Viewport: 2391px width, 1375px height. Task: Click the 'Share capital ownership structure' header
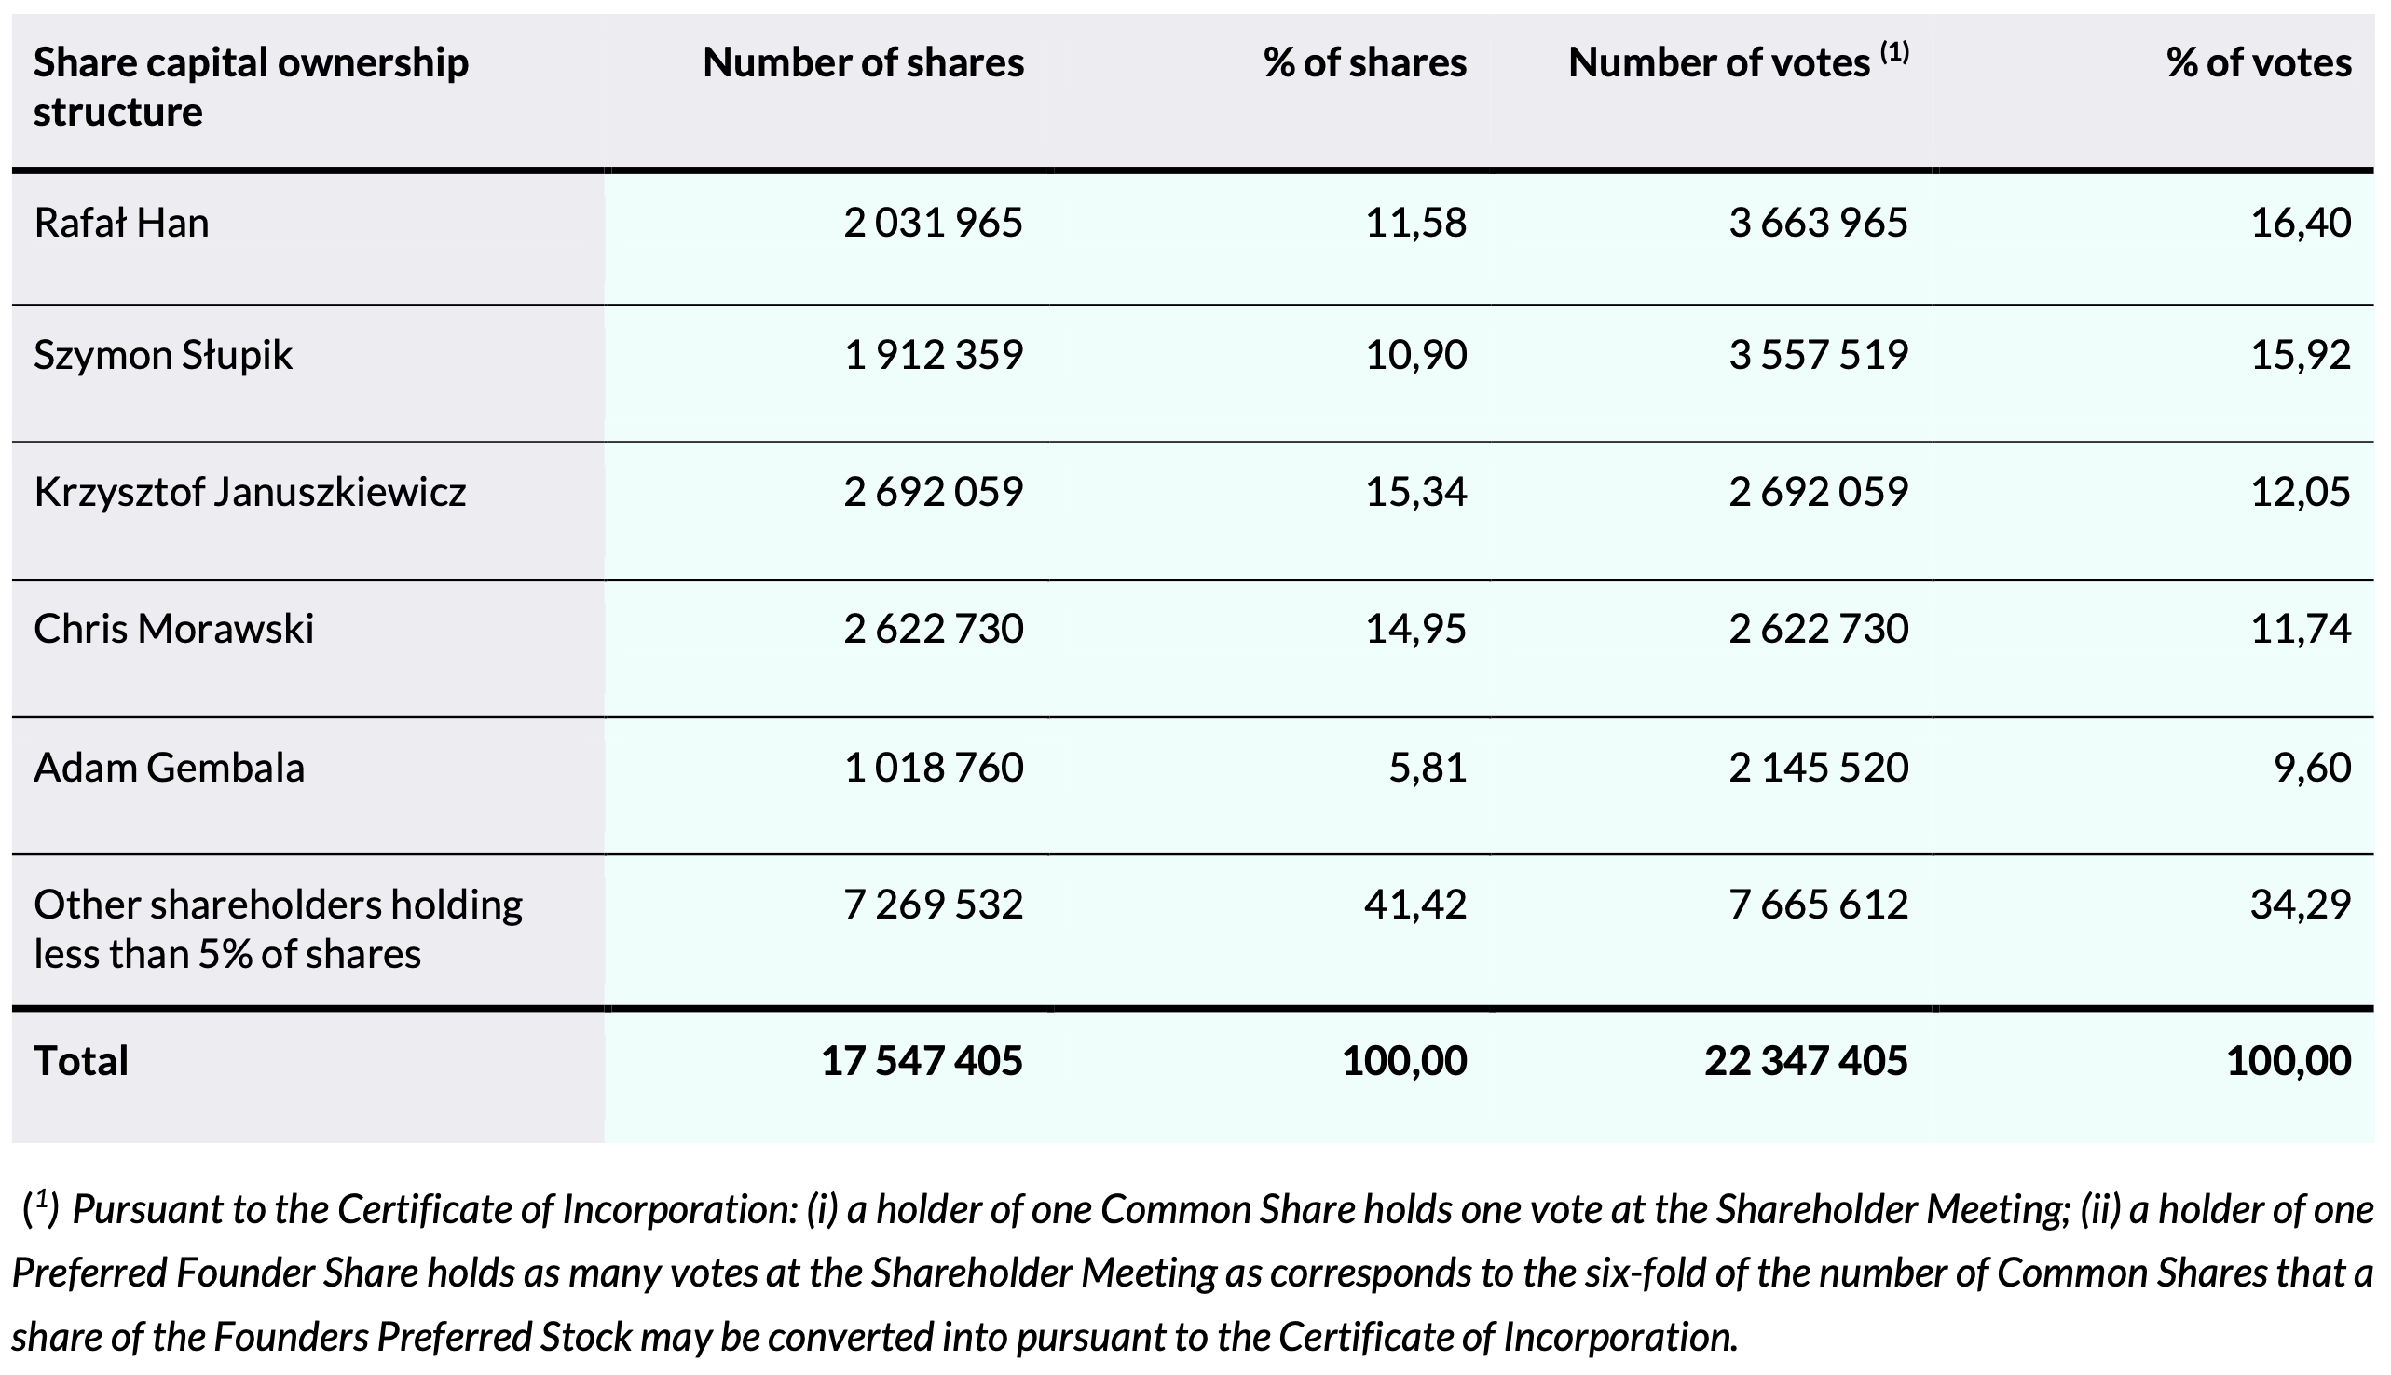pyautogui.click(x=251, y=87)
